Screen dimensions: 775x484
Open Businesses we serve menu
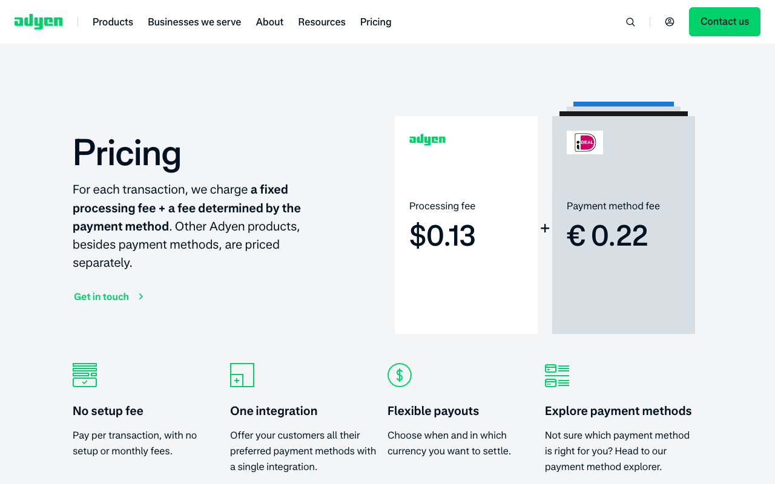194,22
